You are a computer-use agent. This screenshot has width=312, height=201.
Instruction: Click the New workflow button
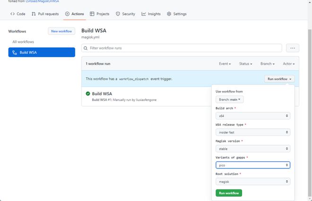click(61, 31)
